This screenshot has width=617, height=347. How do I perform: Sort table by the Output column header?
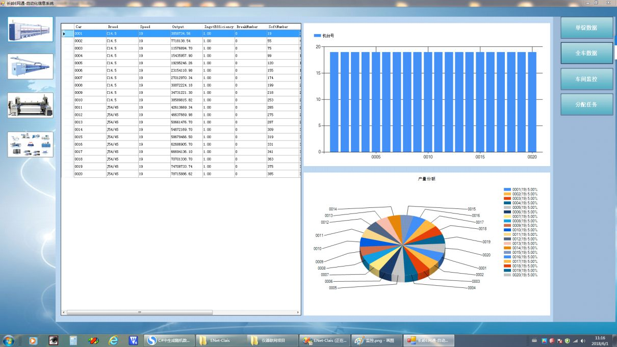click(178, 26)
